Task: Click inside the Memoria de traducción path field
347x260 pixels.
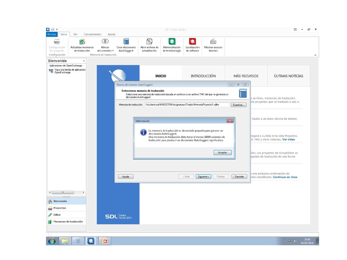Action: 187,105
